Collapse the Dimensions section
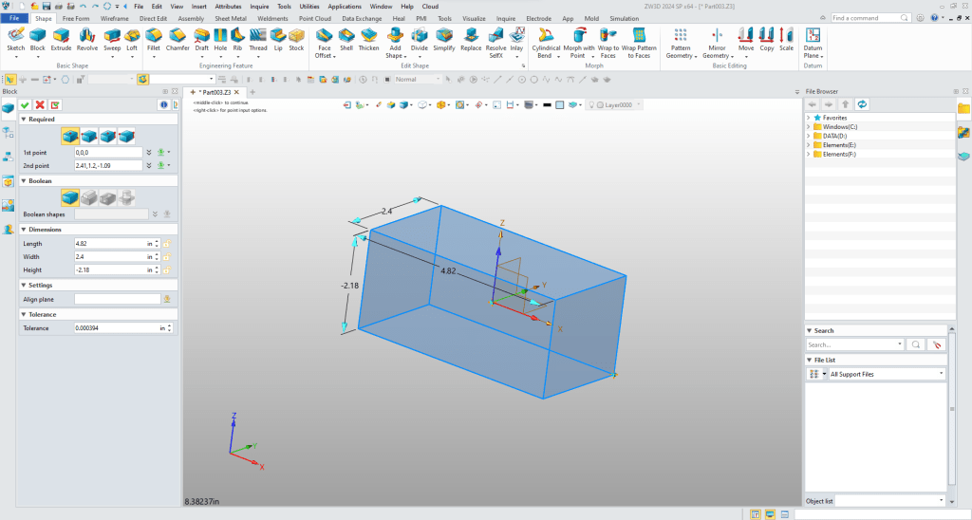The height and width of the screenshot is (520, 972). [x=25, y=230]
